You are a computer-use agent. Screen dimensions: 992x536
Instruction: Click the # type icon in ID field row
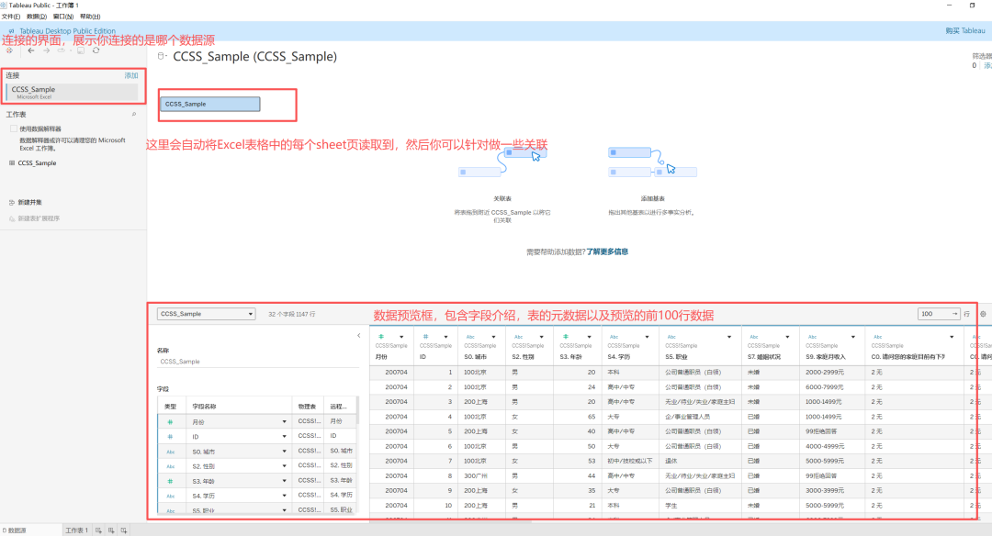point(170,437)
